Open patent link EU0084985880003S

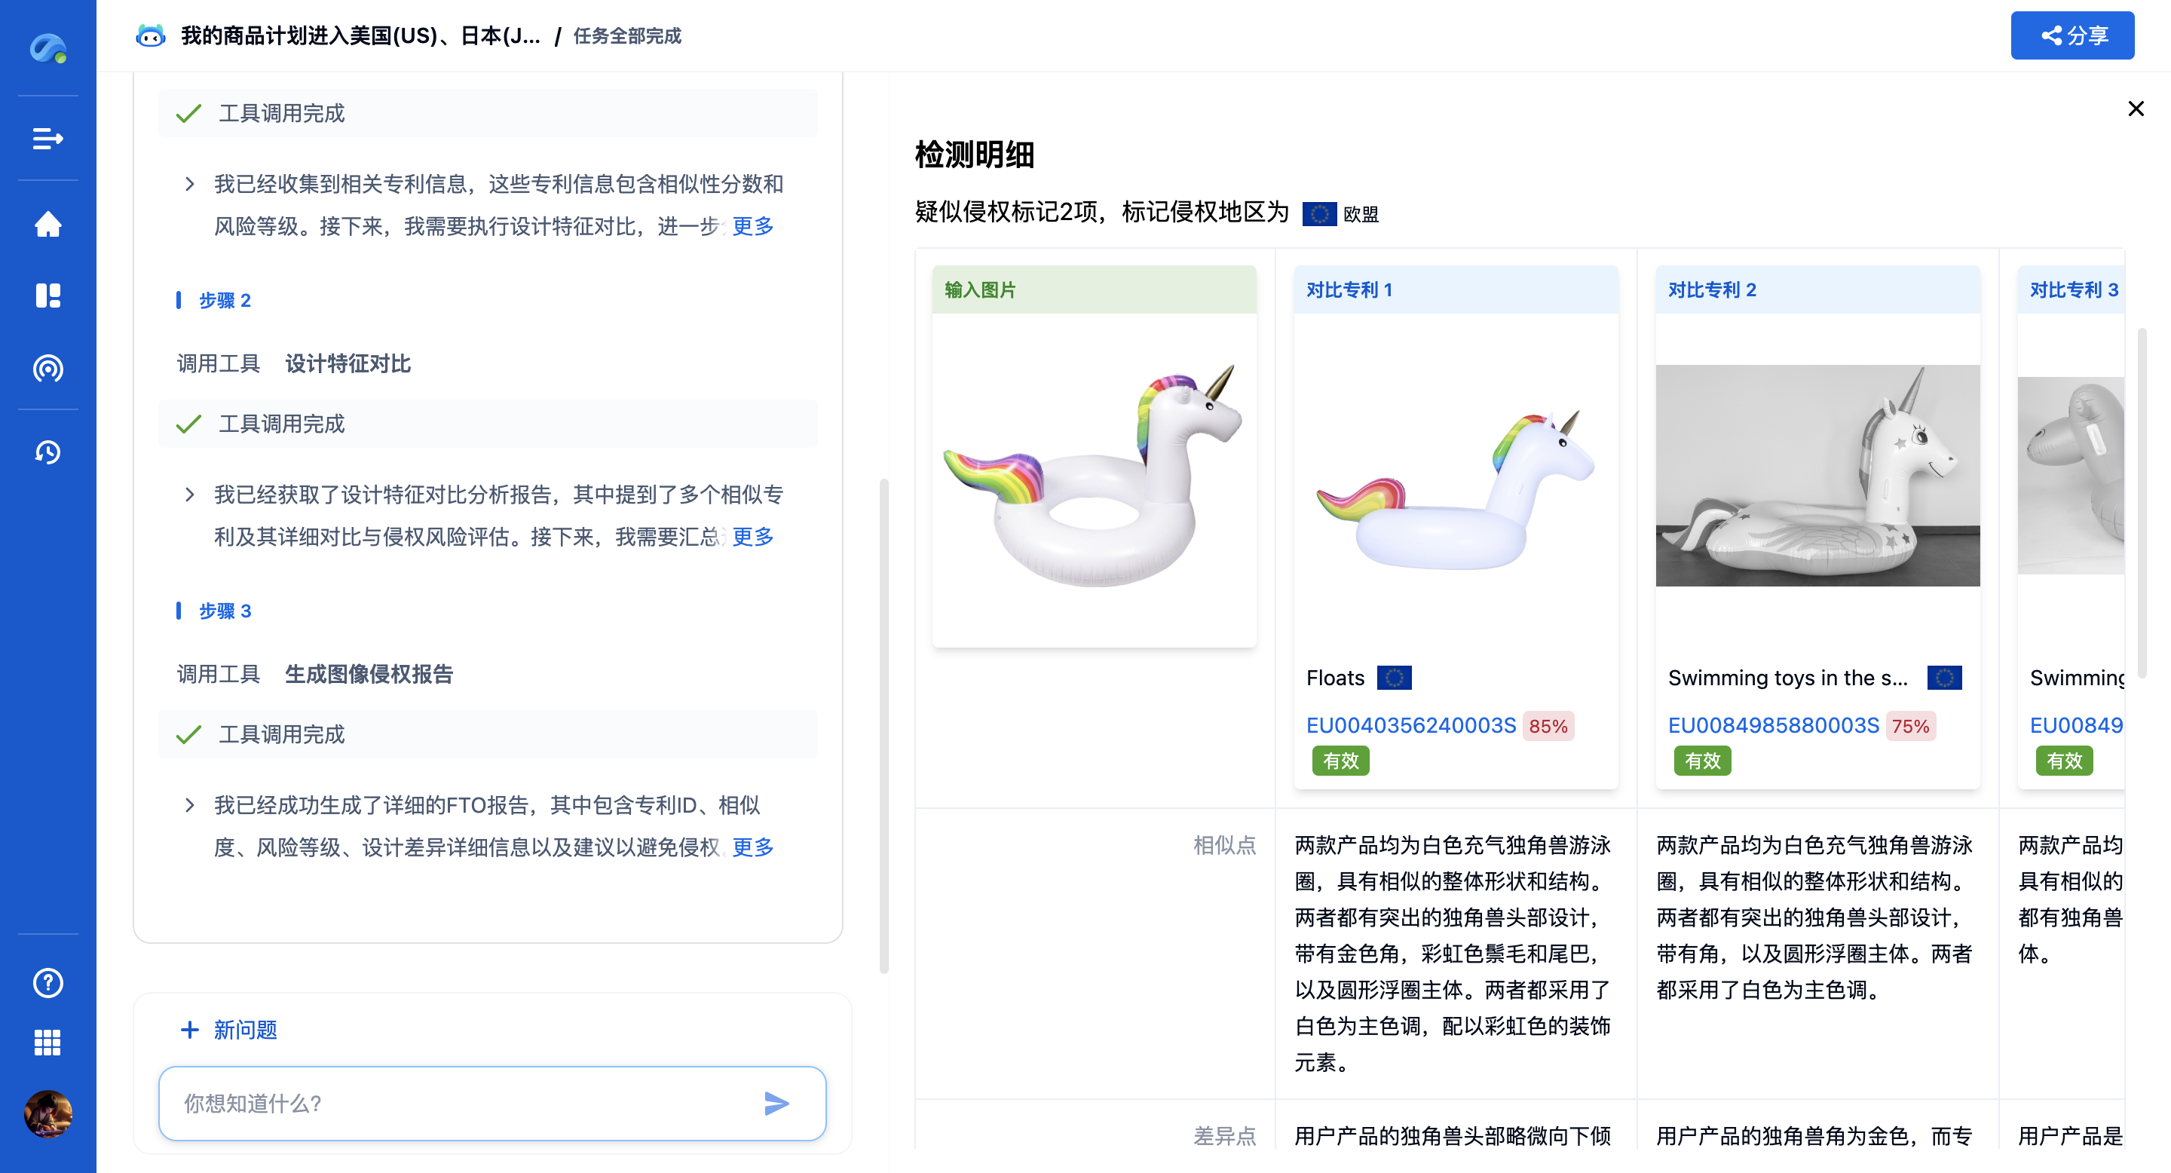coord(1772,725)
